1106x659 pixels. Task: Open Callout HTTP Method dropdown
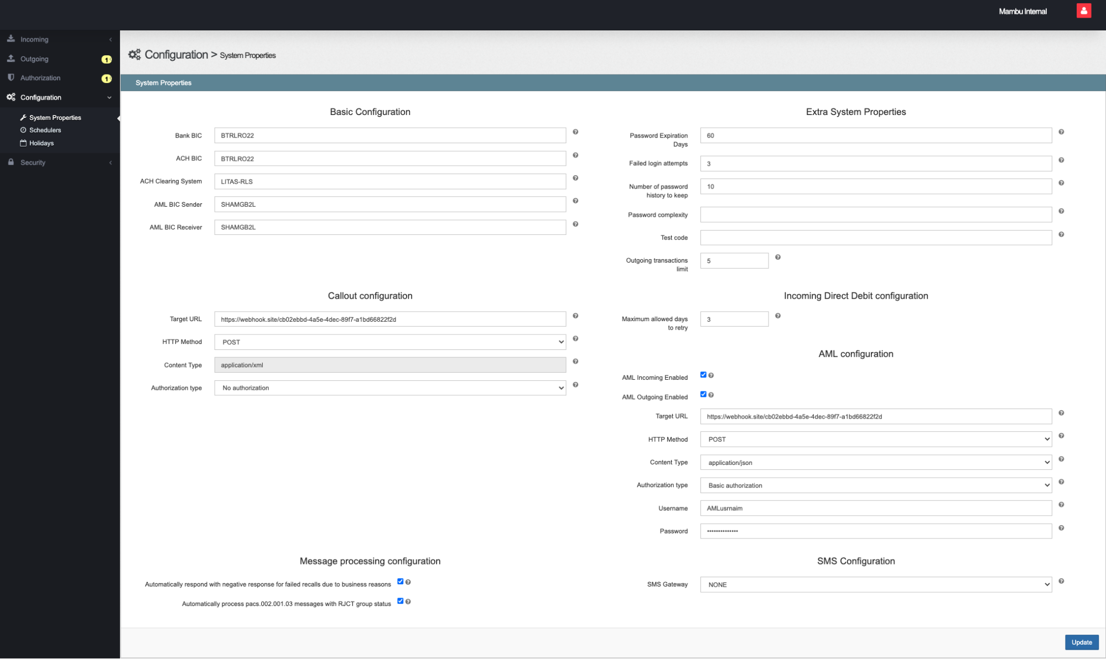click(390, 342)
